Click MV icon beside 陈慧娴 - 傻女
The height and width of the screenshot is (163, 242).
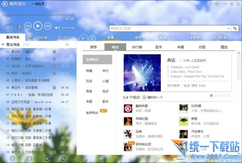pyautogui.click(x=54, y=59)
